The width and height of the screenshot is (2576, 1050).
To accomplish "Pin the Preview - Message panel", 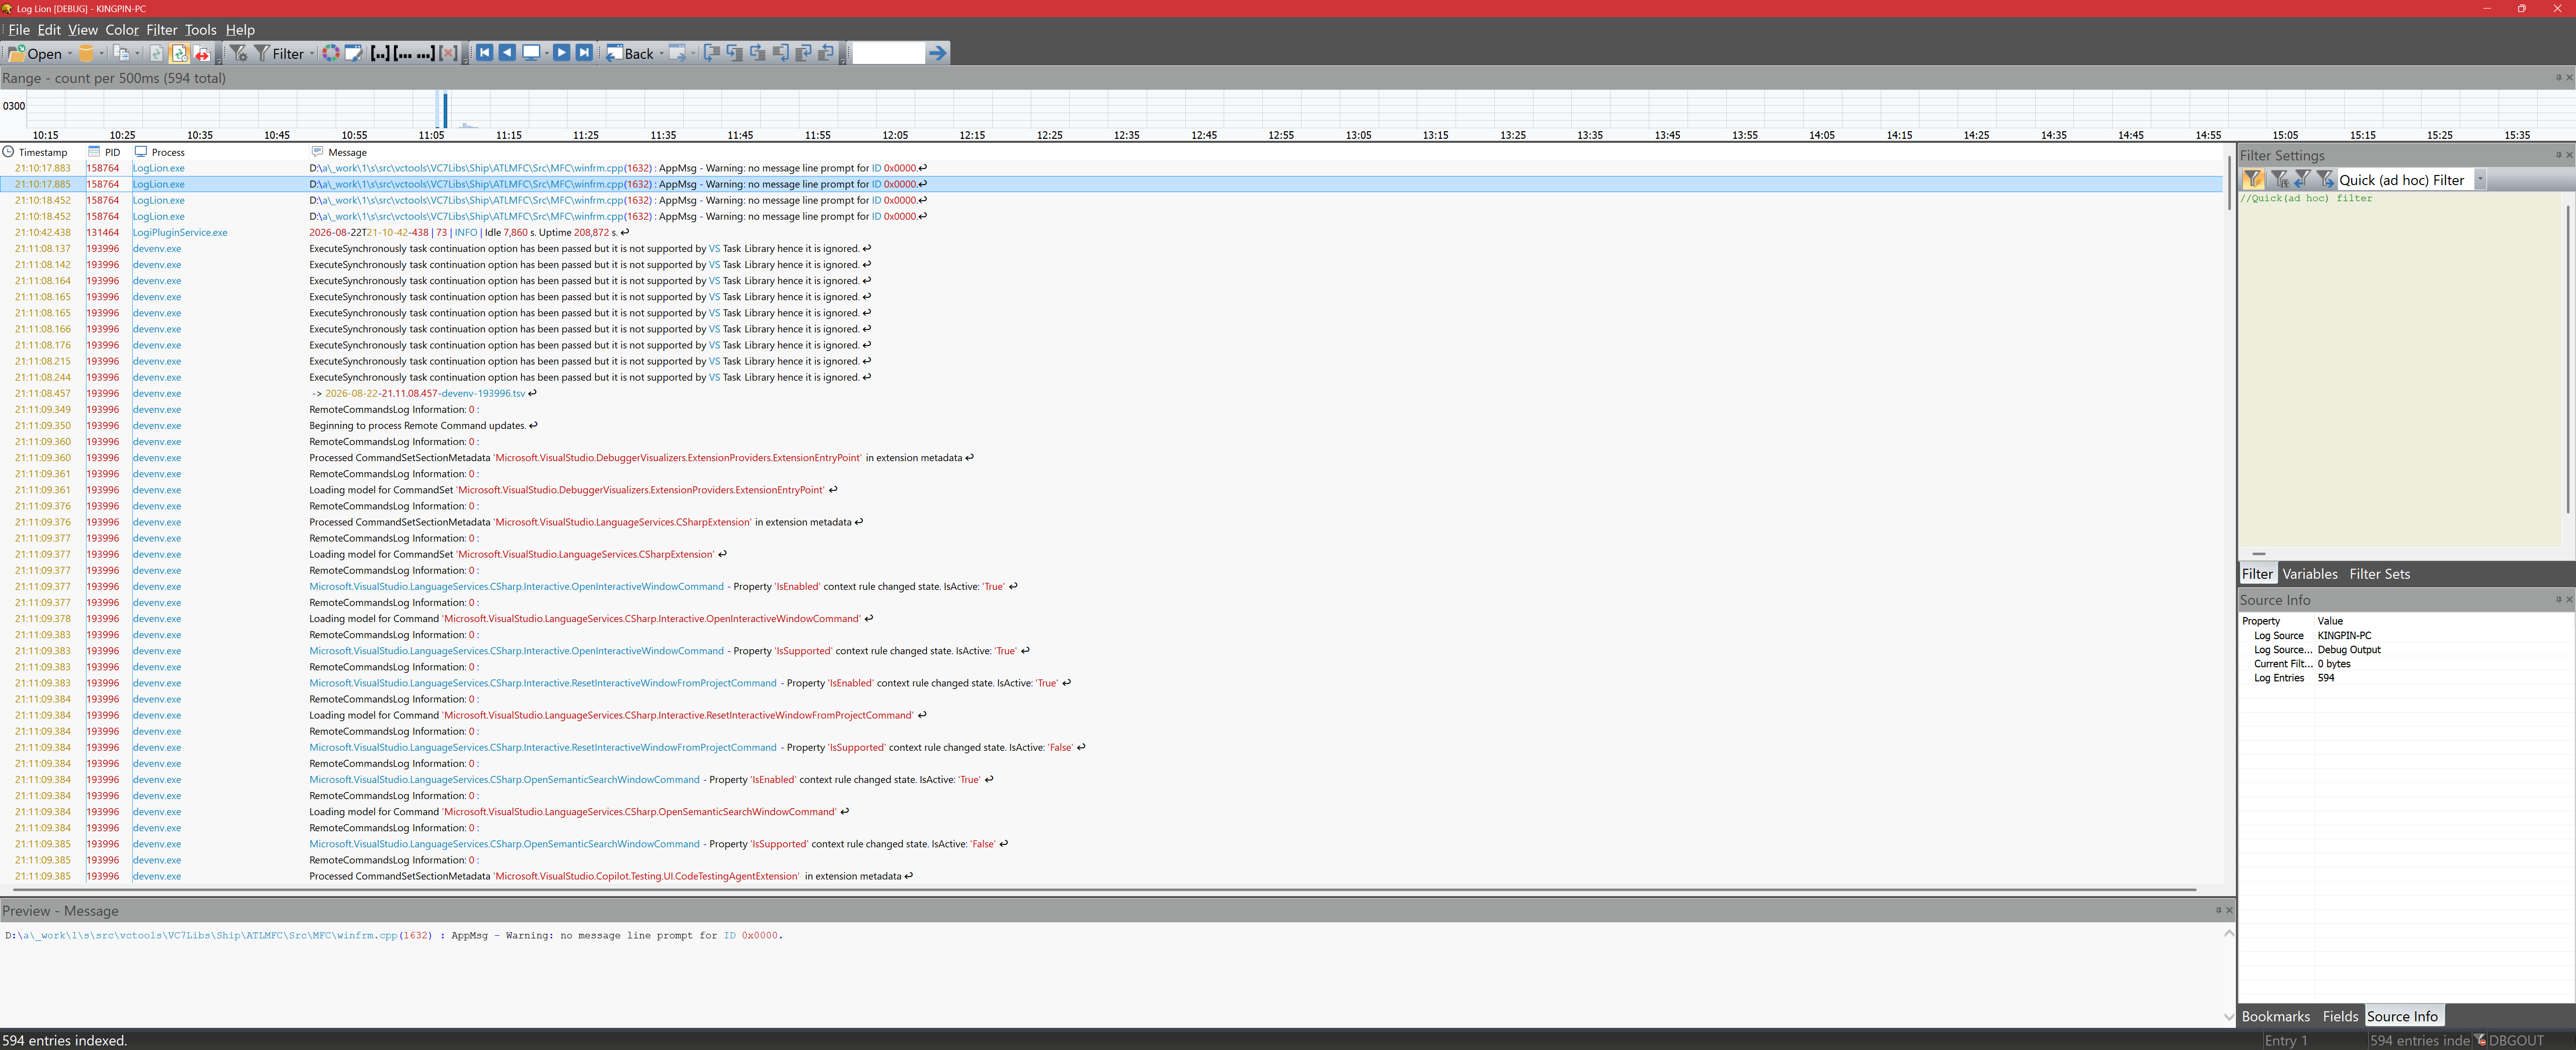I will [2218, 910].
